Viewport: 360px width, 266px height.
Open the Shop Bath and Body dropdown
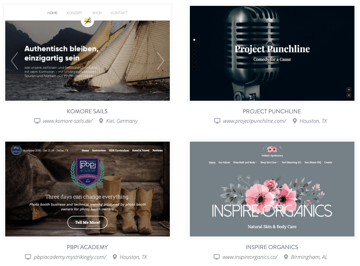[245, 162]
